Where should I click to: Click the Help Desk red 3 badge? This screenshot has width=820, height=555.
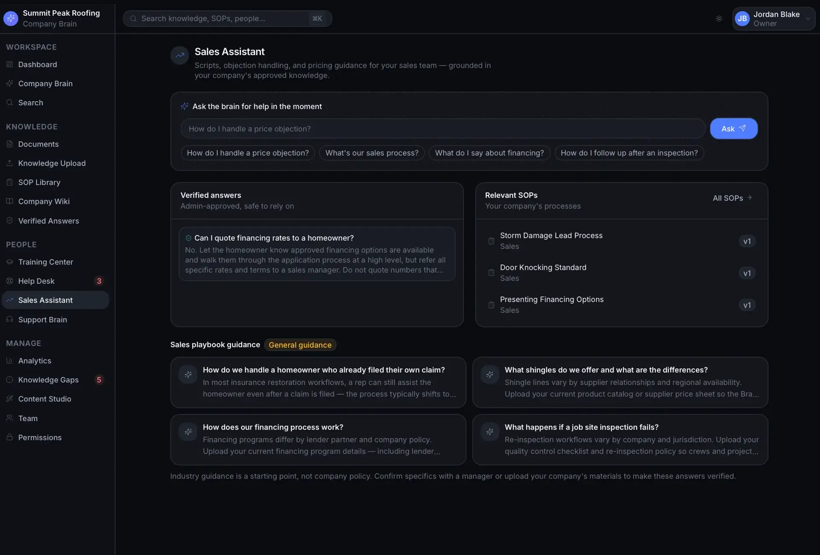coord(99,281)
